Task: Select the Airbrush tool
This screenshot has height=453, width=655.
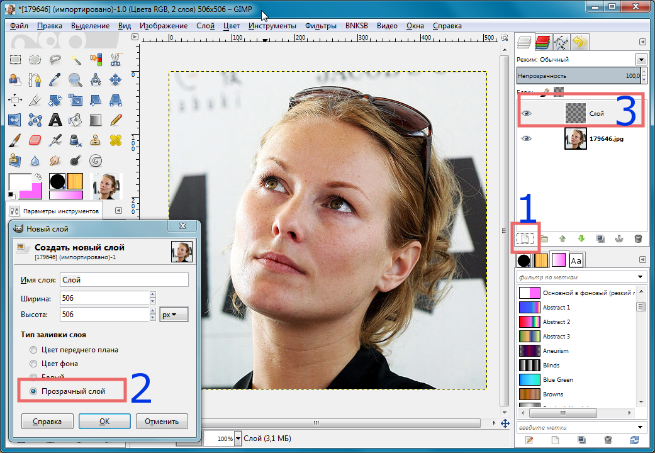Action: [55, 140]
